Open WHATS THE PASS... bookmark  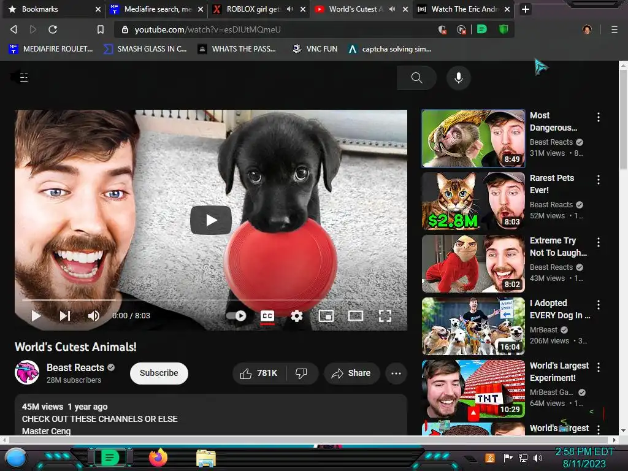[x=237, y=49]
